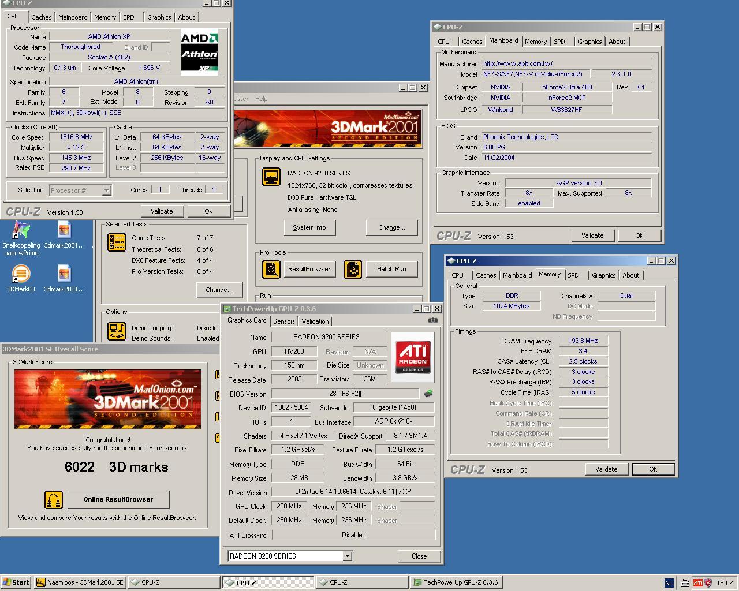Click the BIOS save chip icon in GPU-Z

click(428, 394)
